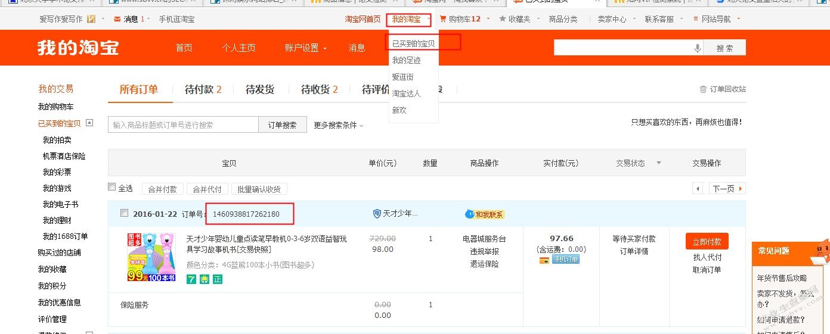The height and width of the screenshot is (334, 830).
Task: Click the middle green guarantee badge icon
Action: tap(205, 279)
